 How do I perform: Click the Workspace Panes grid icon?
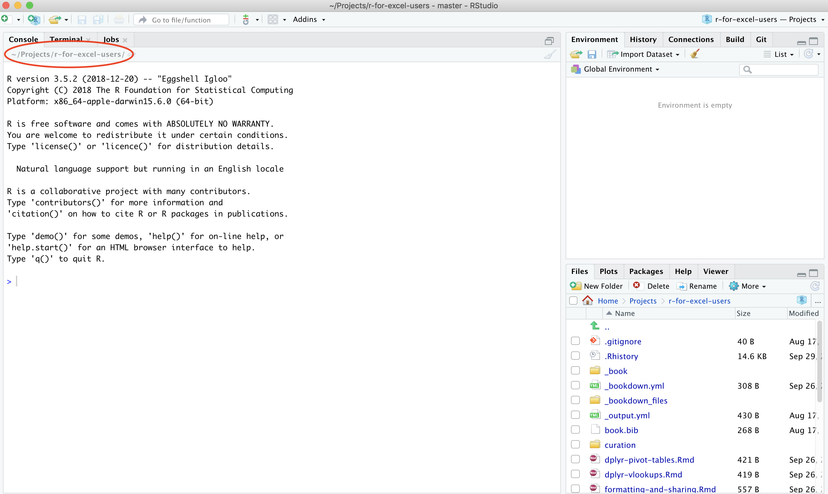pos(273,20)
